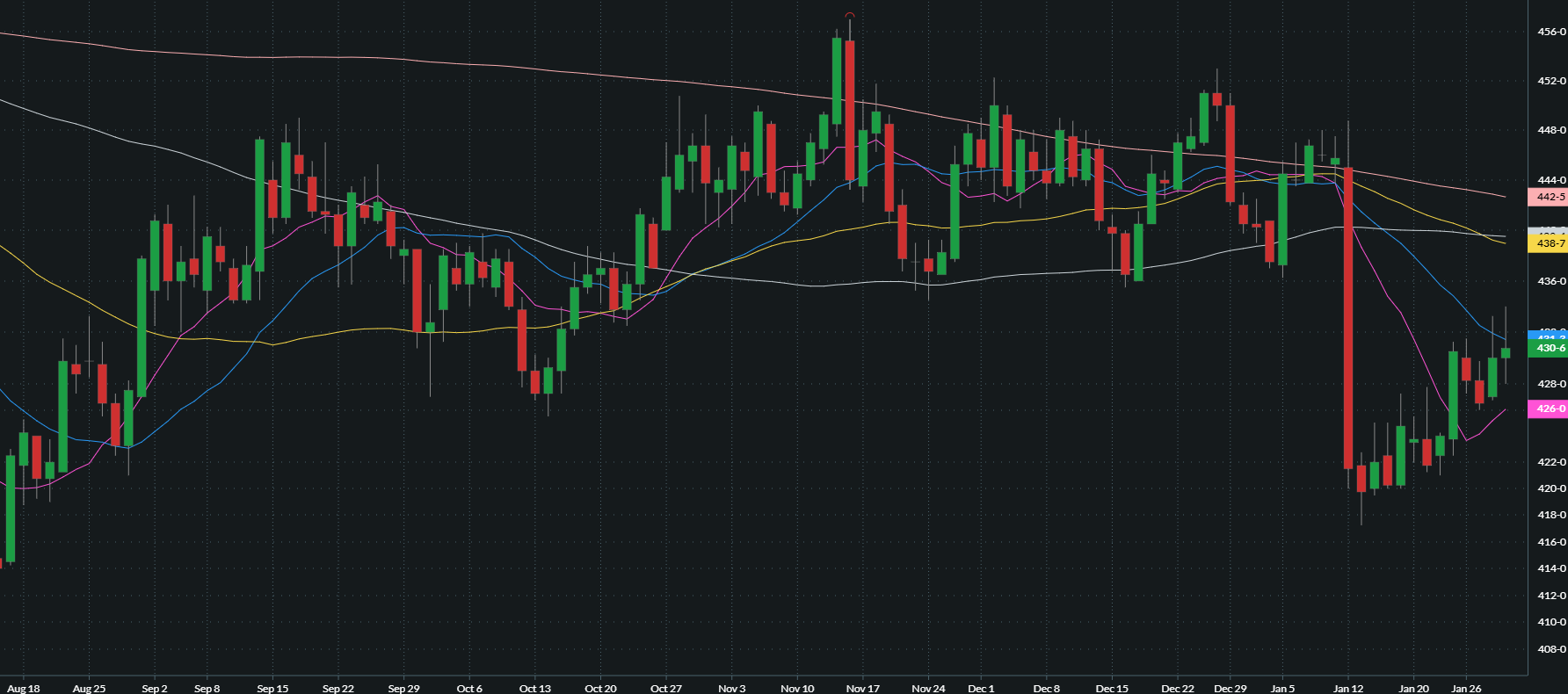Image resolution: width=1568 pixels, height=694 pixels.
Task: Select the last green candle at far right
Action: click(x=1506, y=353)
